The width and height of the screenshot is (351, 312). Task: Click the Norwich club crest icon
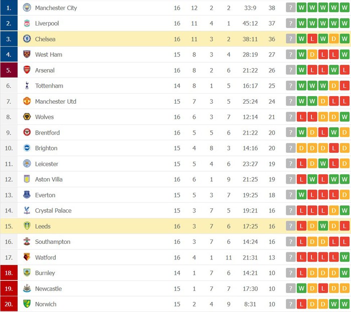point(27,303)
